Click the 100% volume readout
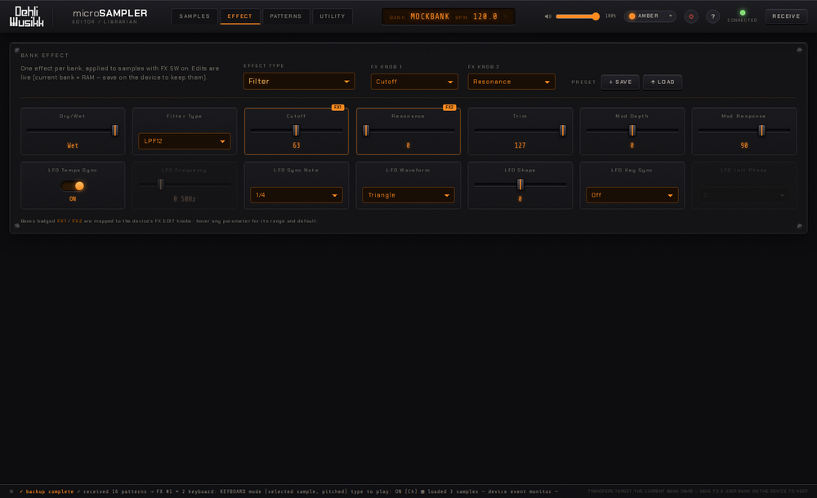 610,16
